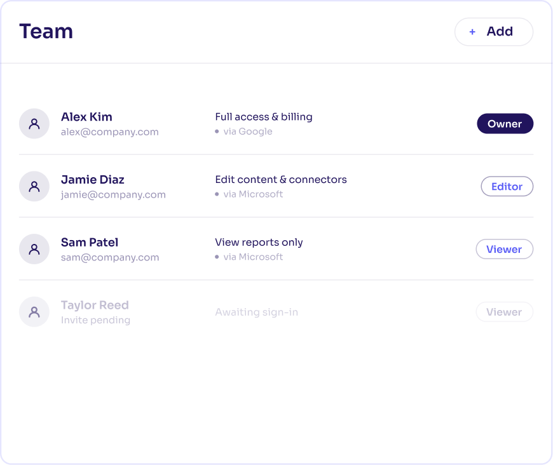Click the plus icon beside Add
This screenshot has height=465, width=553.
click(x=472, y=32)
